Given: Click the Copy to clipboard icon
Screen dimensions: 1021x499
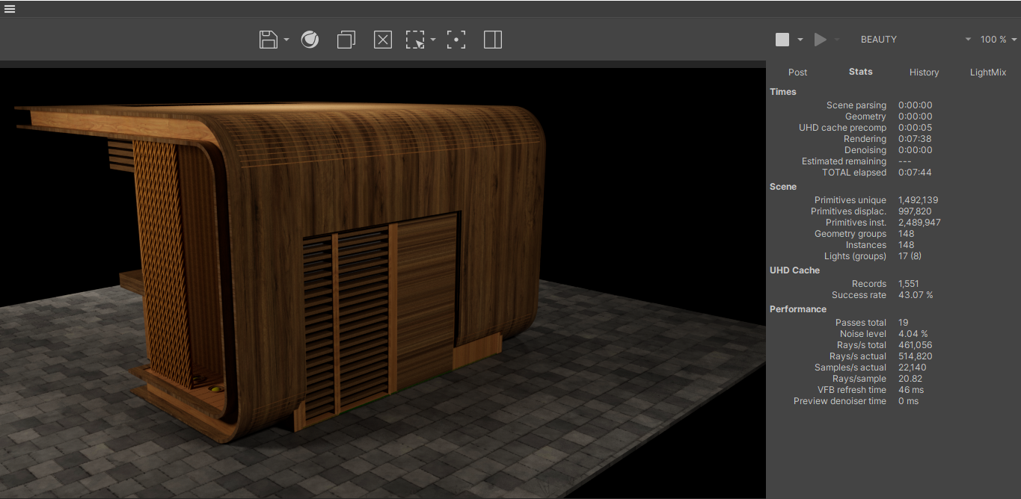Looking at the screenshot, I should [346, 40].
